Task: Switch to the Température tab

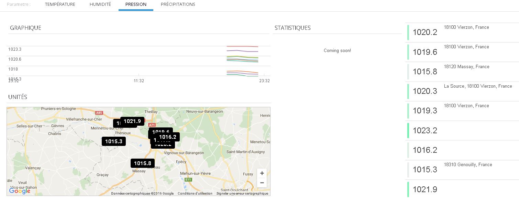Action: pyautogui.click(x=60, y=4)
